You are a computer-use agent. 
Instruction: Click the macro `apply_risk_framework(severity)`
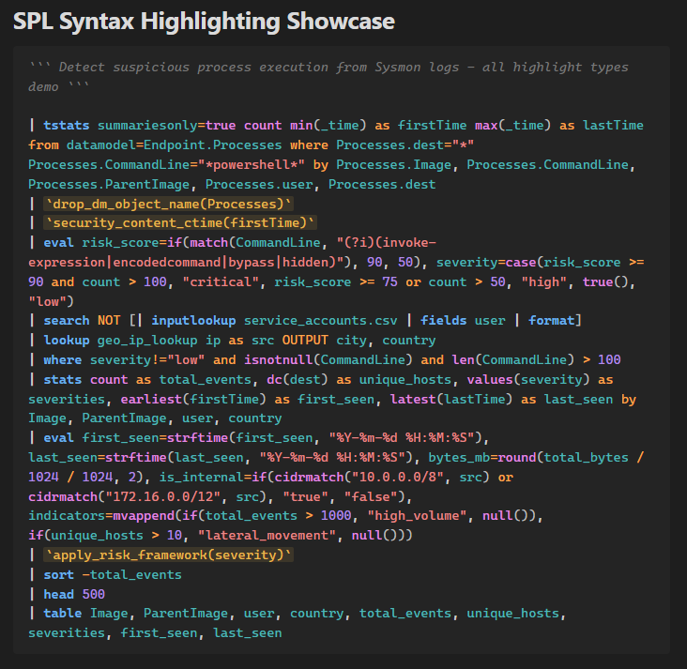coord(169,555)
